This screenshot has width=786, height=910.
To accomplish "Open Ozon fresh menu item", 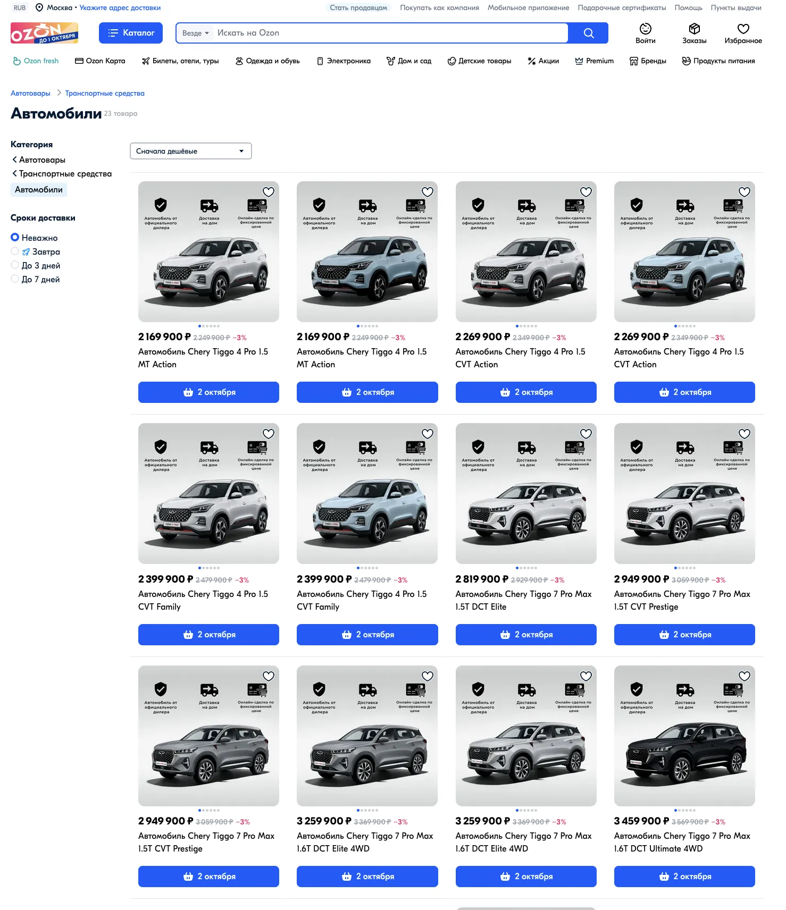I will pos(36,61).
